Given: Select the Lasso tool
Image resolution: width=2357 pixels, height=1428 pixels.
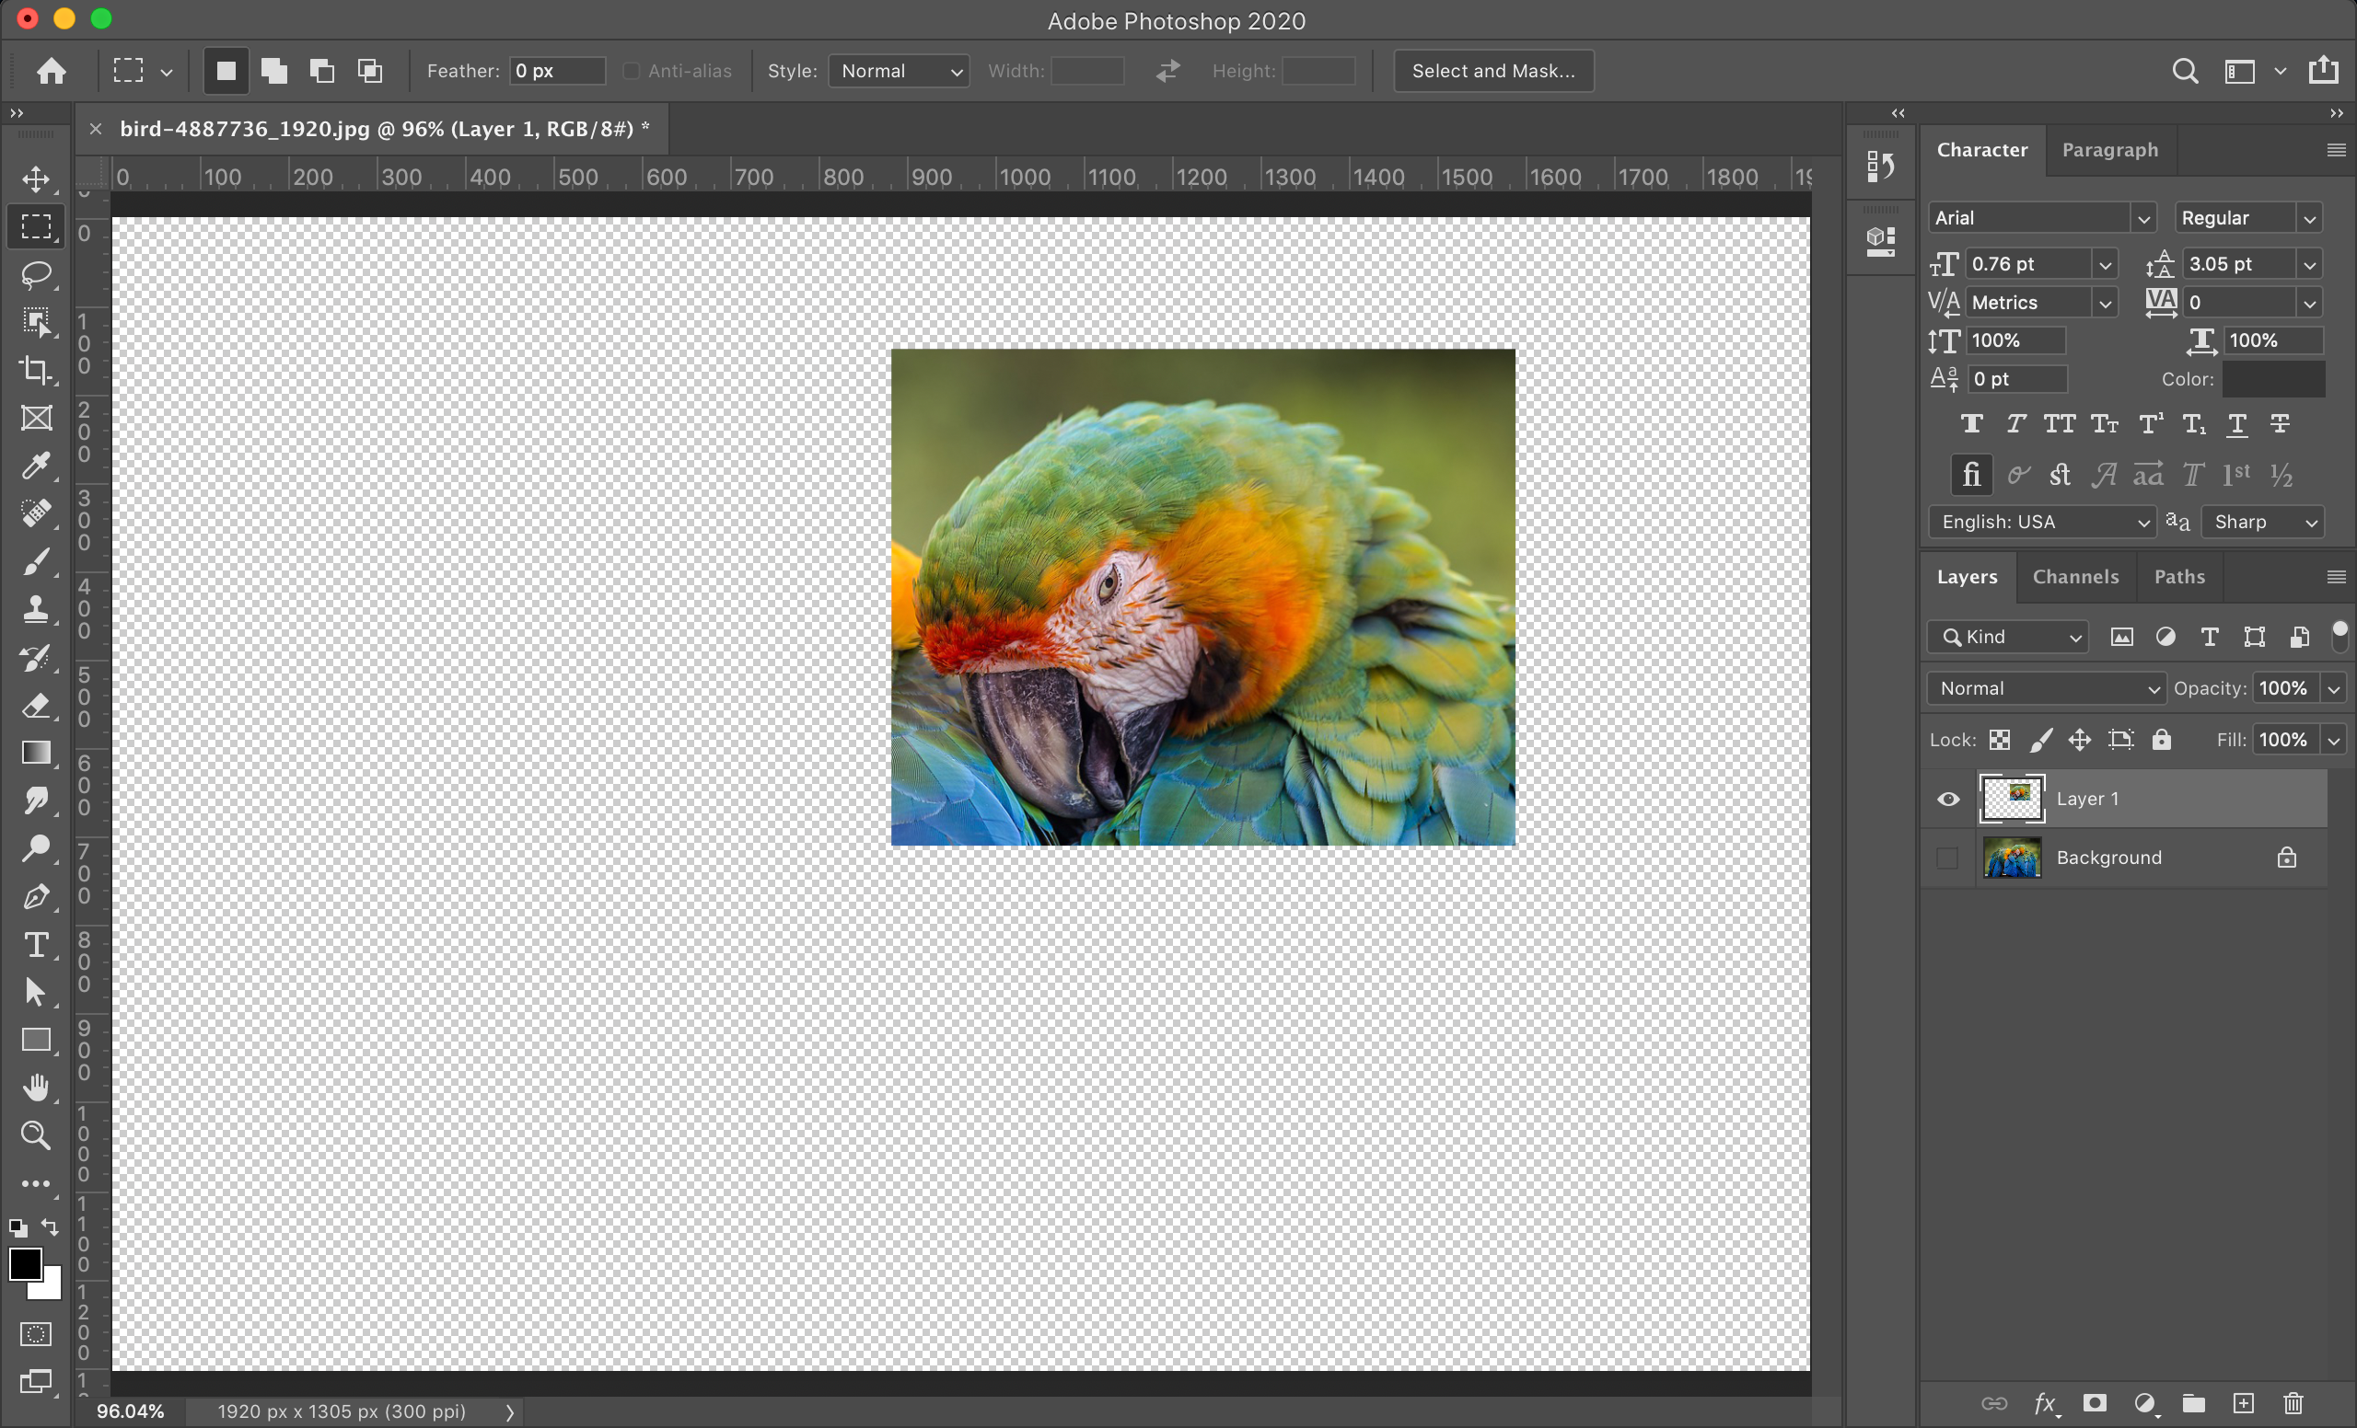Looking at the screenshot, I should [36, 274].
